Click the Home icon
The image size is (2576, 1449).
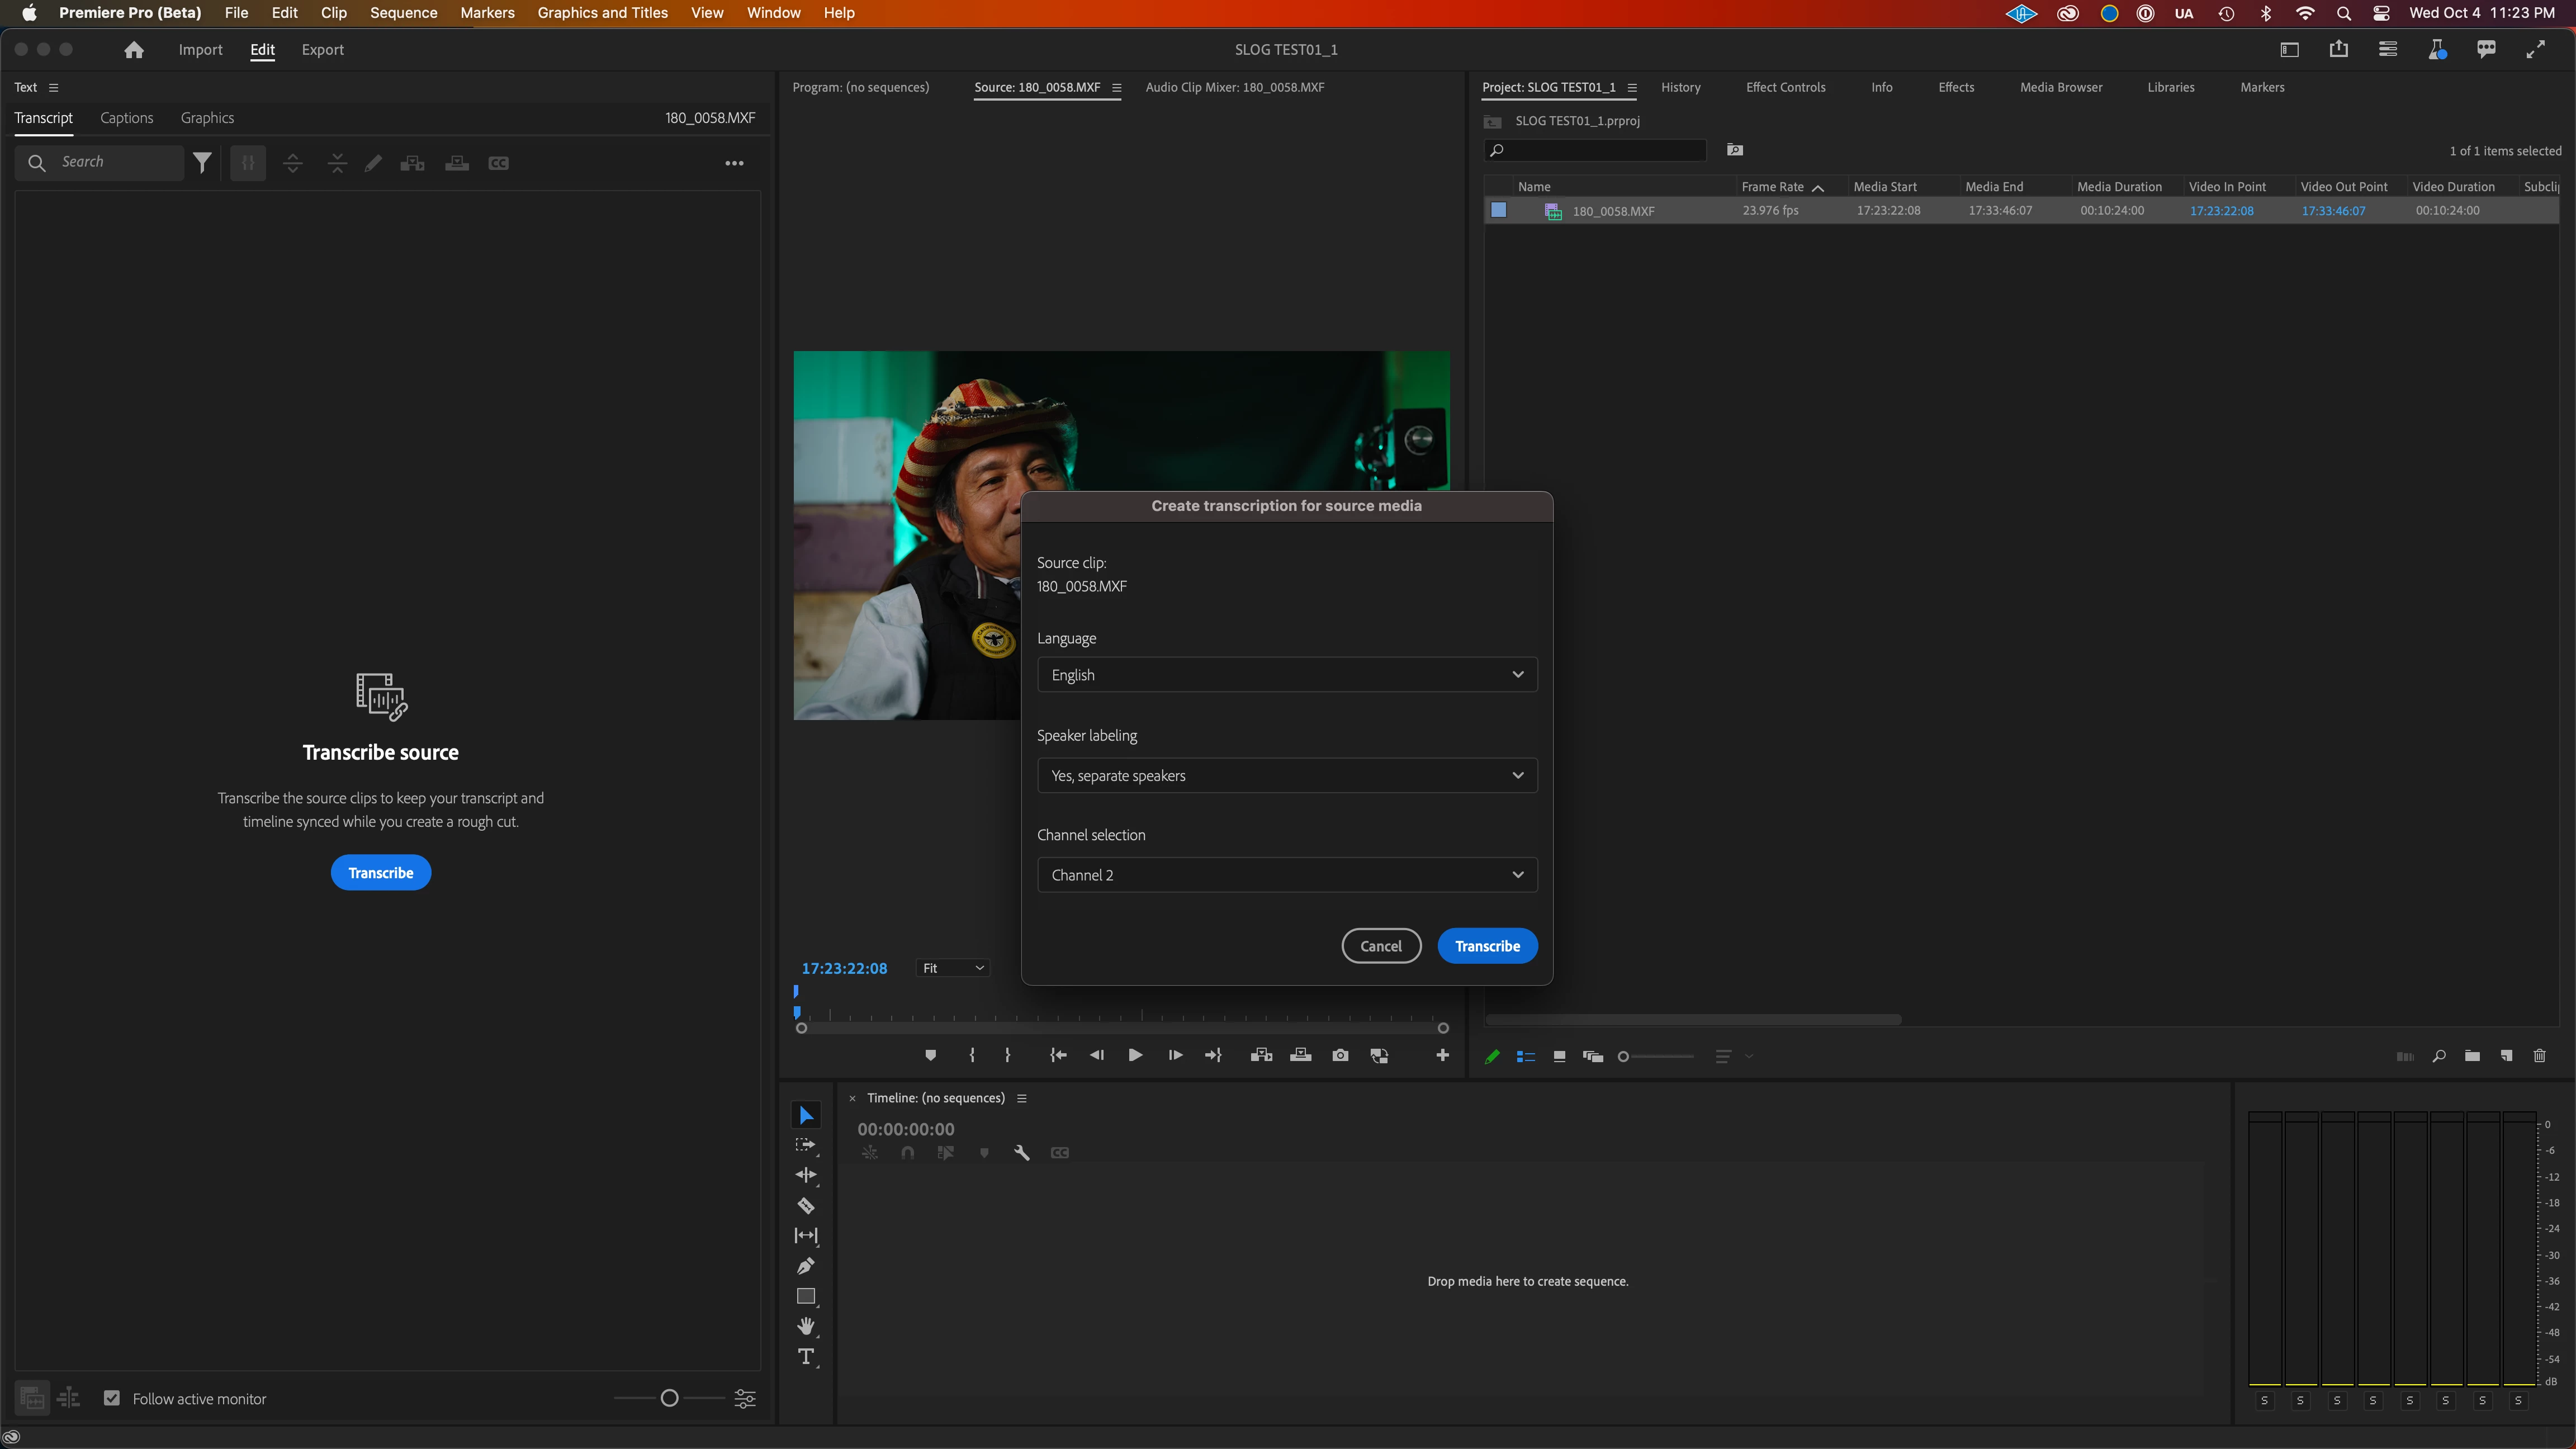click(134, 50)
